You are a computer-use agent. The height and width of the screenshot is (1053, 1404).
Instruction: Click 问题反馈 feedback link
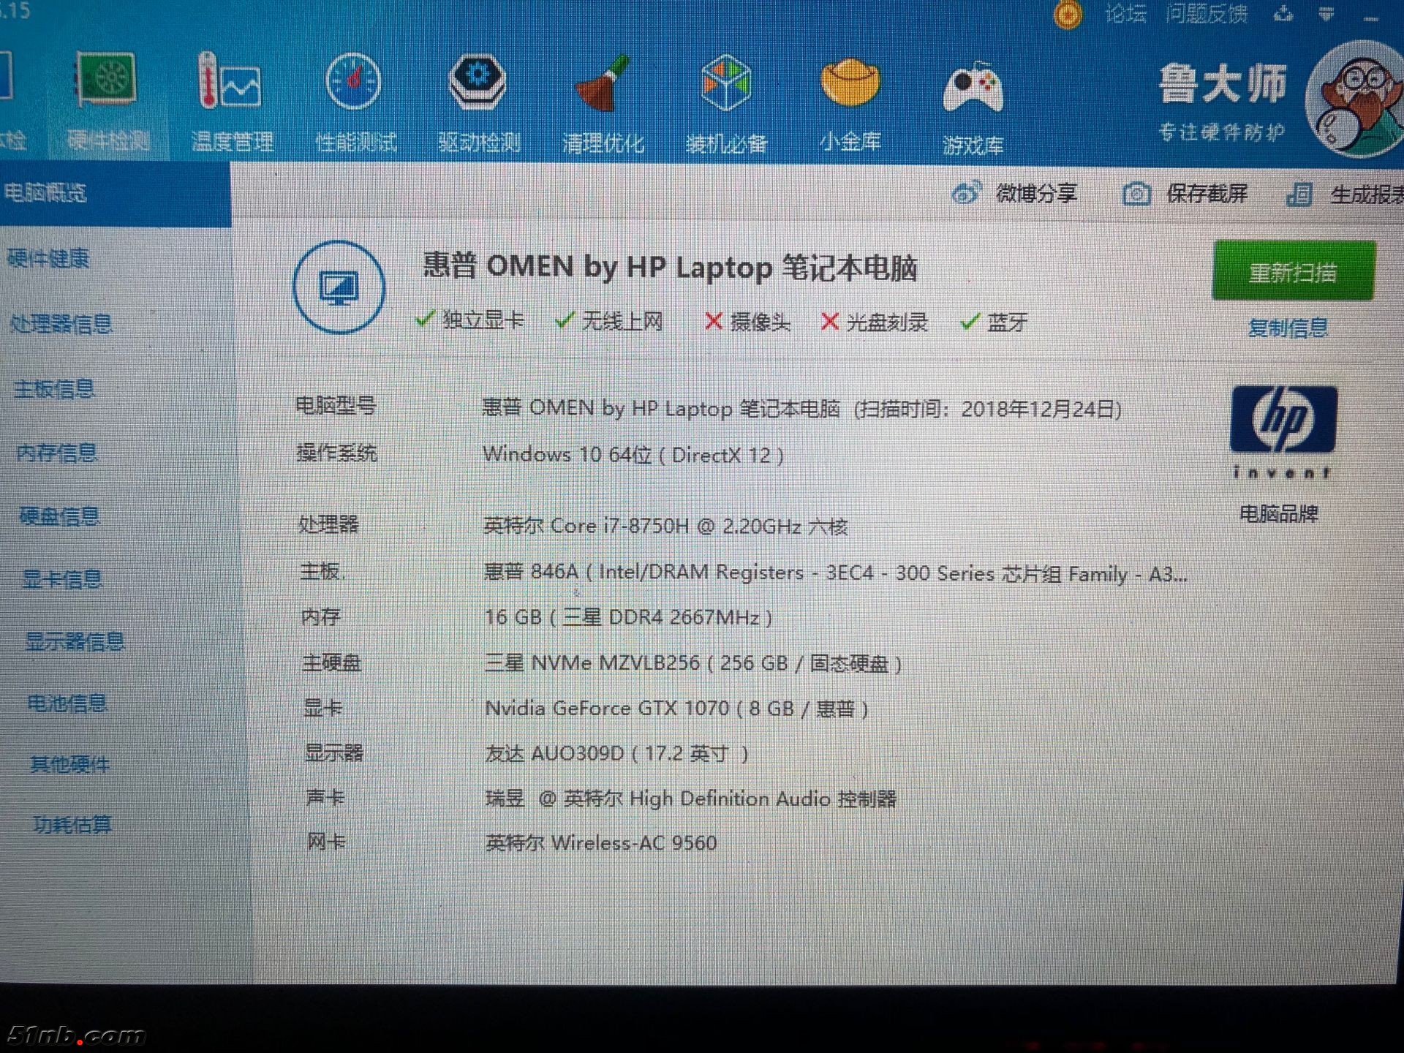1207,13
